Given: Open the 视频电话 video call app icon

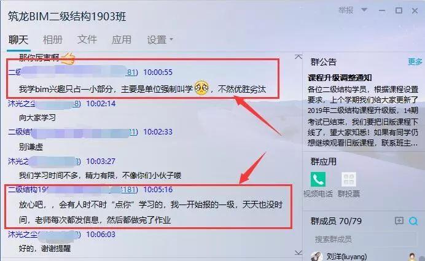Looking at the screenshot, I should [318, 179].
